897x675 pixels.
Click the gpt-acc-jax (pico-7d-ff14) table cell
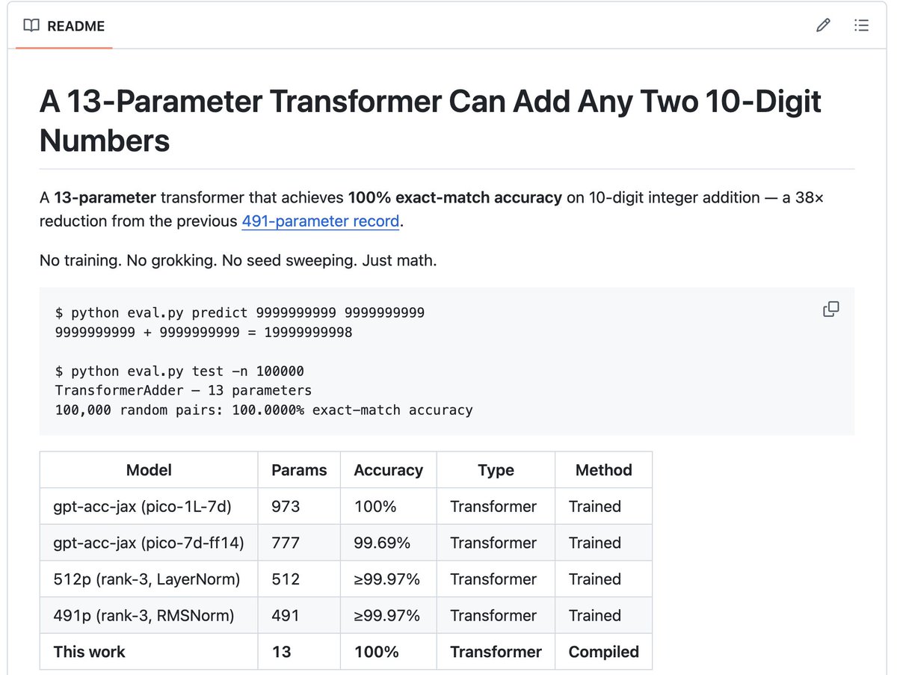tap(148, 543)
